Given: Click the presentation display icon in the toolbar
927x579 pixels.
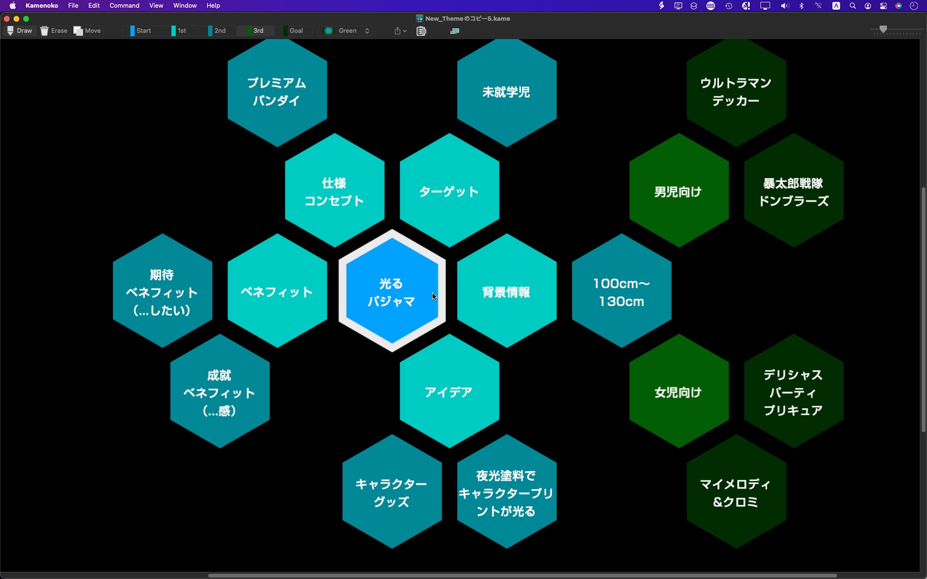Looking at the screenshot, I should pos(454,31).
